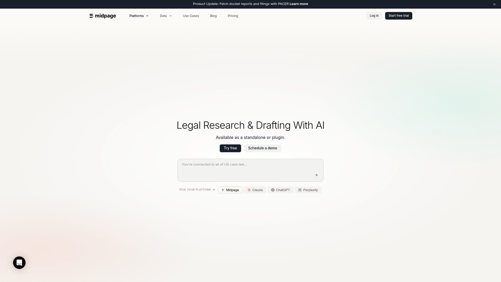Go to the Use Cases page
The image size is (501, 282).
pyautogui.click(x=191, y=16)
